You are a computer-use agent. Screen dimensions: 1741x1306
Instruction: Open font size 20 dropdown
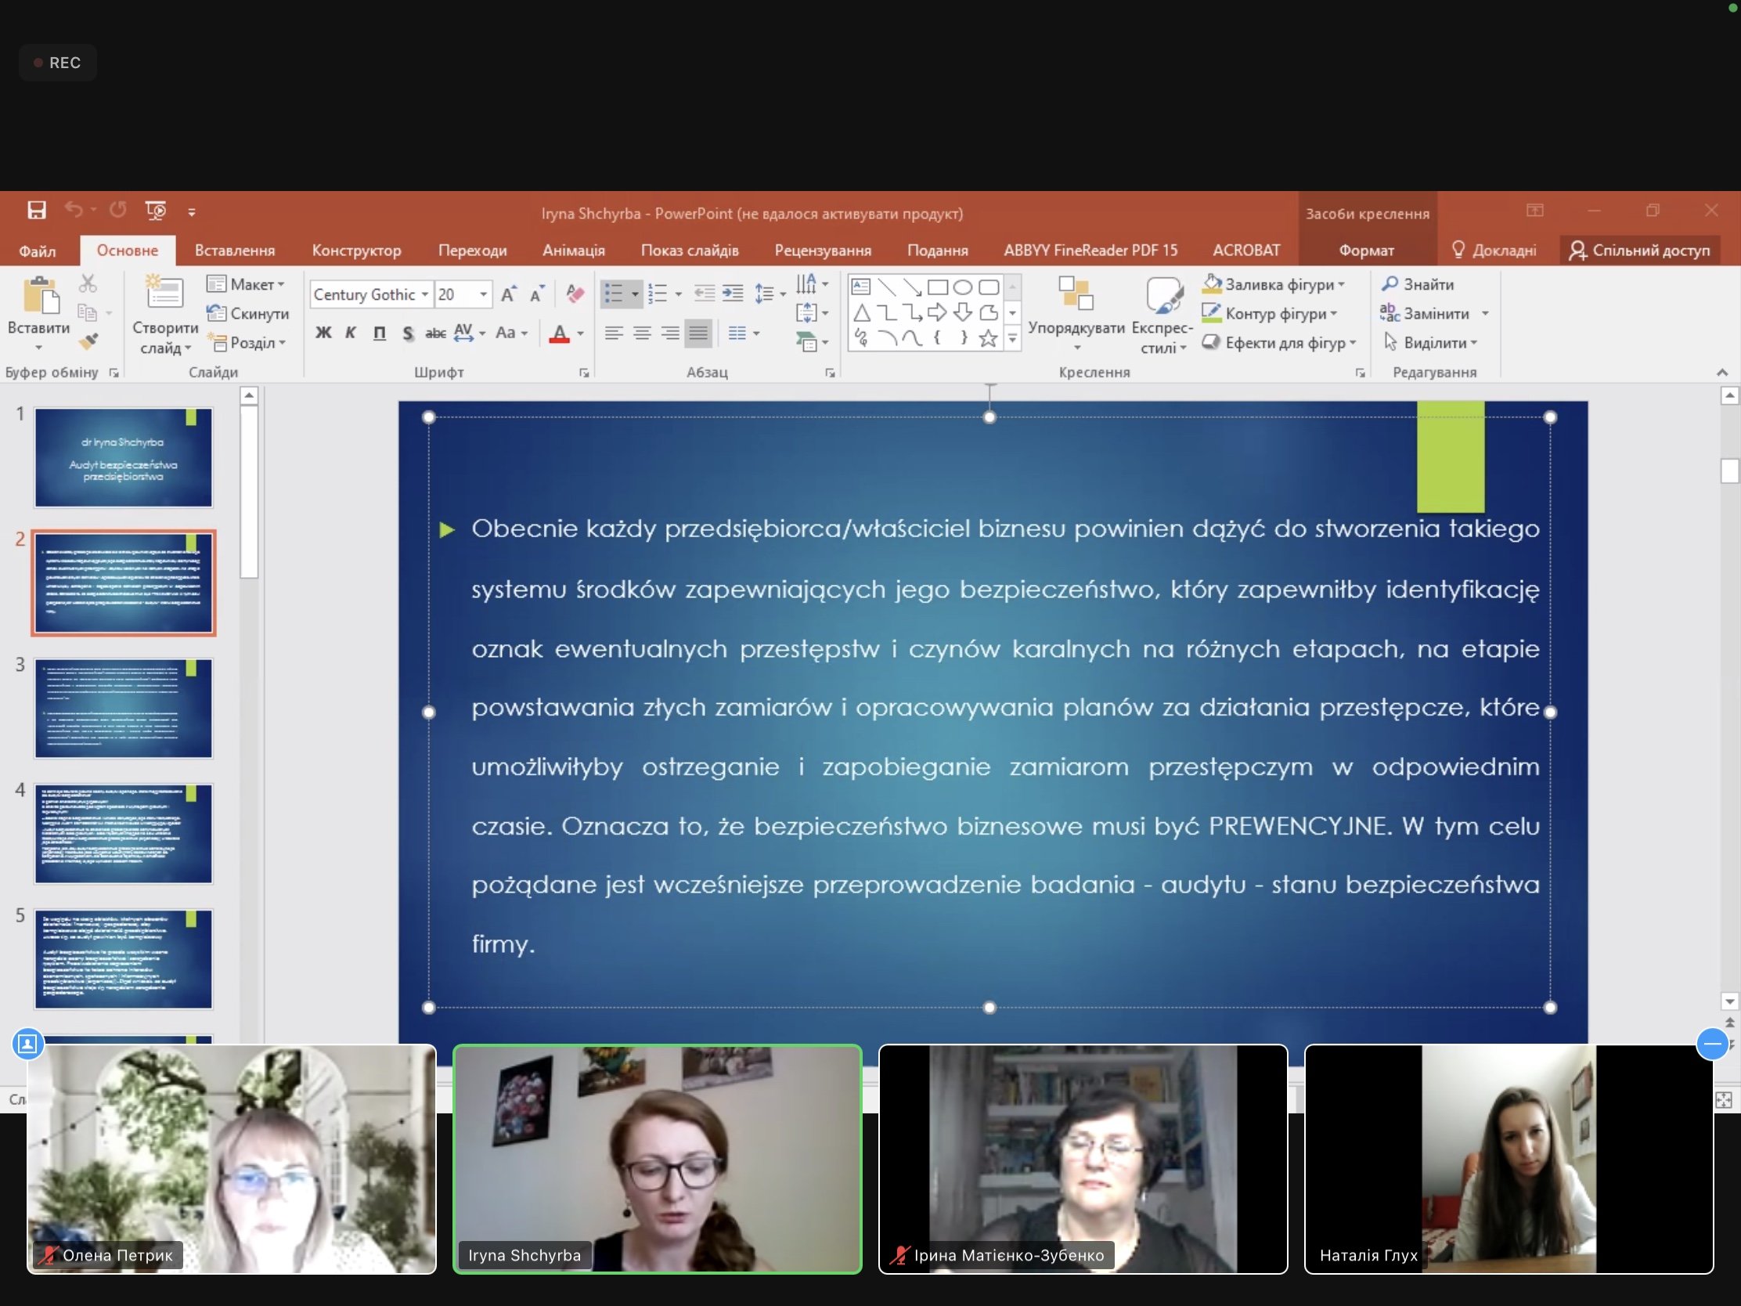point(483,294)
